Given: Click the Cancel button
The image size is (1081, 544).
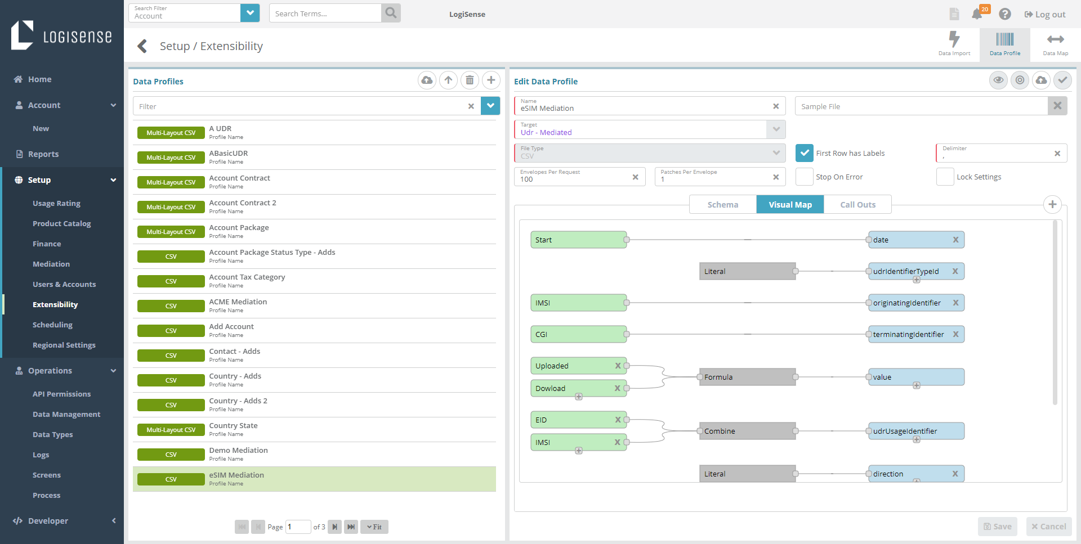Looking at the screenshot, I should (x=1049, y=527).
